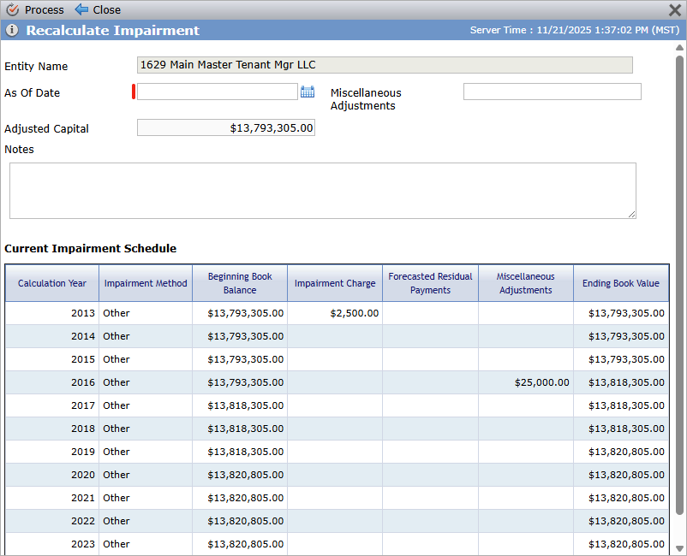Select the 2016 row Miscellaneous Adjustments cell
The width and height of the screenshot is (687, 556).
tap(526, 382)
